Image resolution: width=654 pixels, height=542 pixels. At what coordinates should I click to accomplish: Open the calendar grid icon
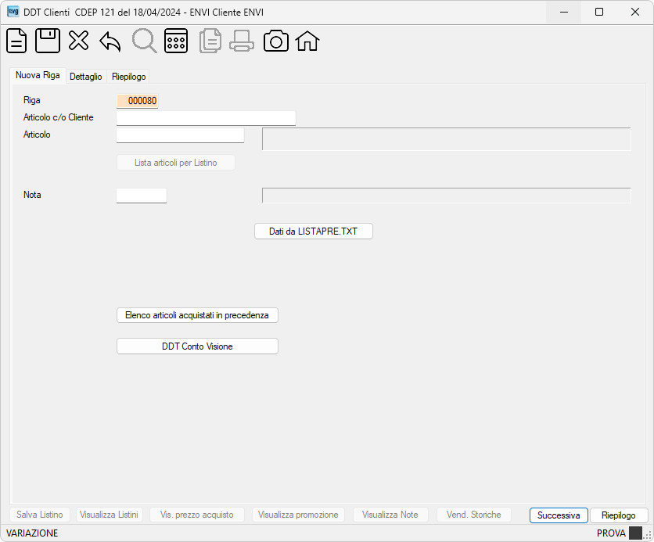(x=176, y=41)
